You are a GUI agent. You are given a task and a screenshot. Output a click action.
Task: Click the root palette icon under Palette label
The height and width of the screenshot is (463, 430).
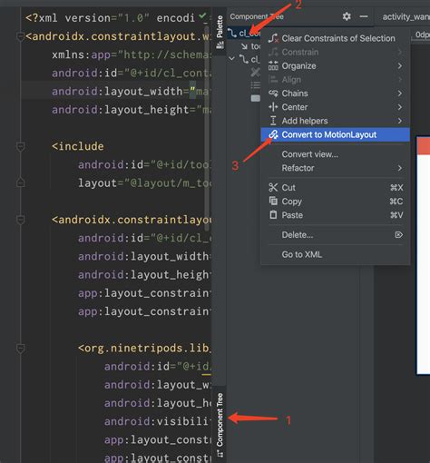coord(220,44)
